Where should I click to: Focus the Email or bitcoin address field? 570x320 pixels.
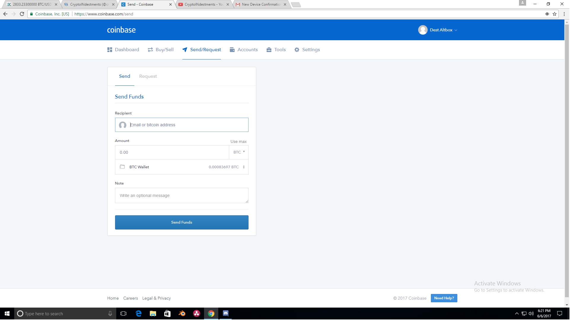click(x=182, y=125)
